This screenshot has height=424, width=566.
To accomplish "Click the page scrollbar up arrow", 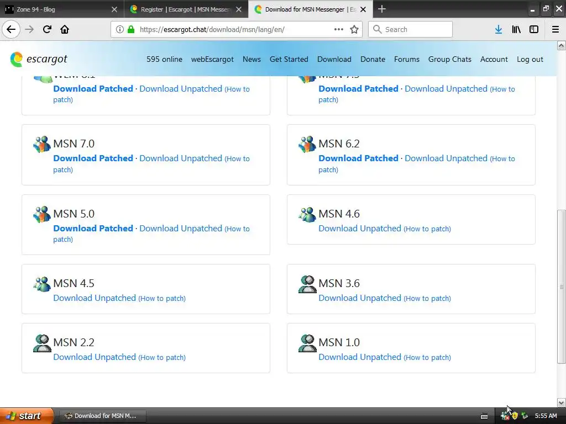I will point(561,45).
